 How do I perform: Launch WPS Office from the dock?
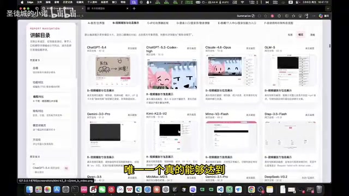(x=129, y=189)
